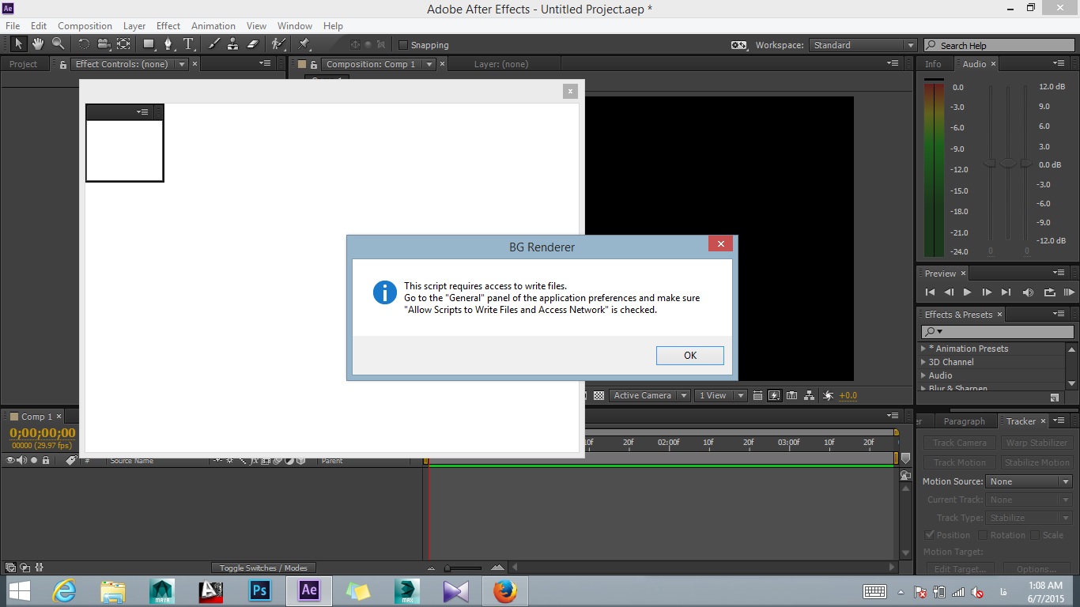
Task: Select the Eraser tool
Action: (252, 44)
